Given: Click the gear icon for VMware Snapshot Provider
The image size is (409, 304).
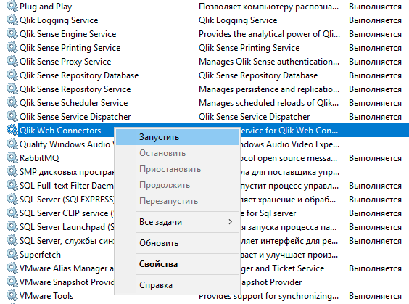Looking at the screenshot, I should click(12, 282).
